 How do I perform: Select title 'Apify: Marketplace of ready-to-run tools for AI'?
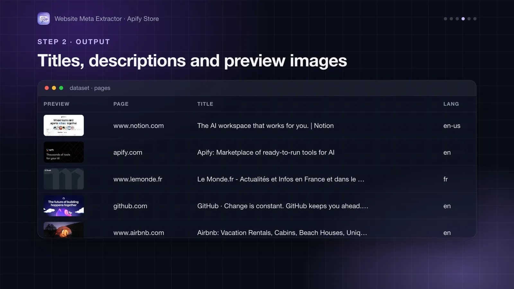(266, 153)
